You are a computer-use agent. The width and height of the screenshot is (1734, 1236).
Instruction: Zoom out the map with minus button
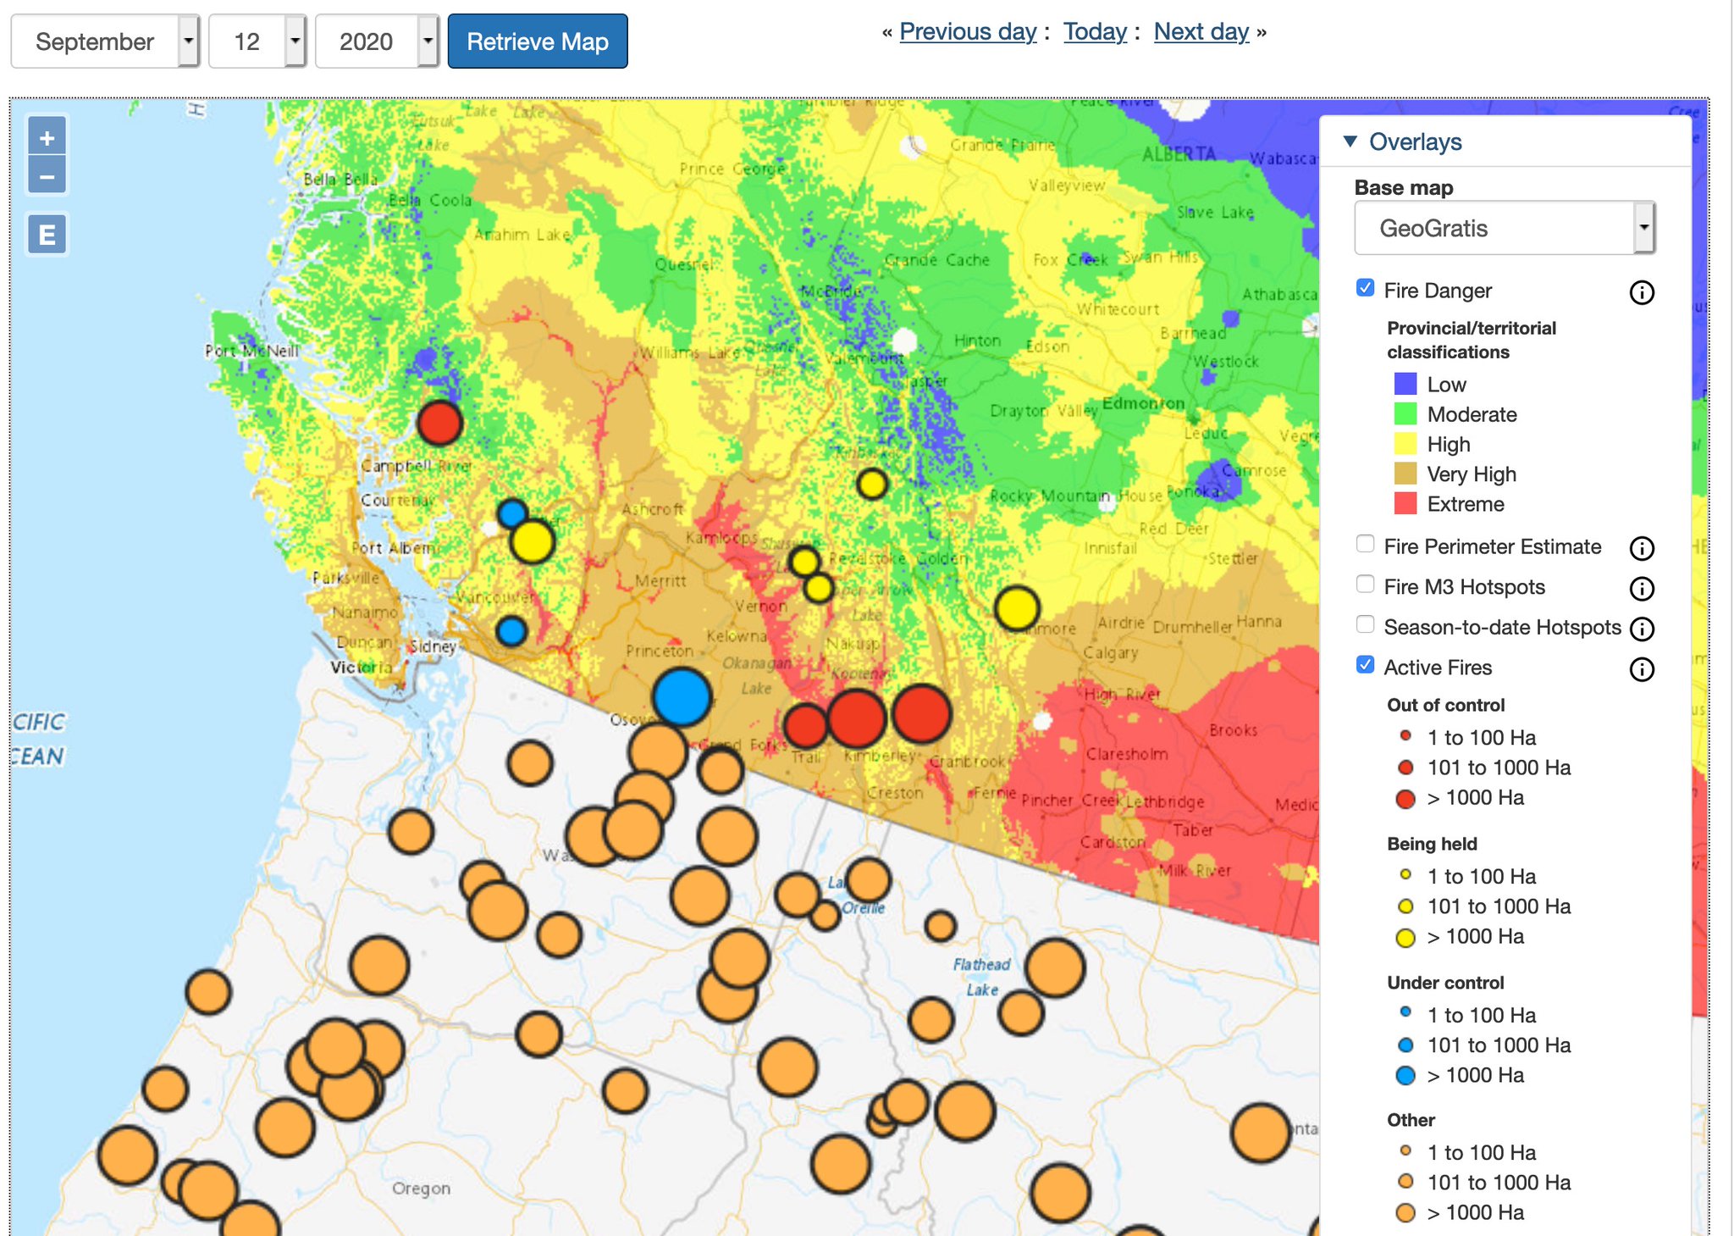coord(47,176)
